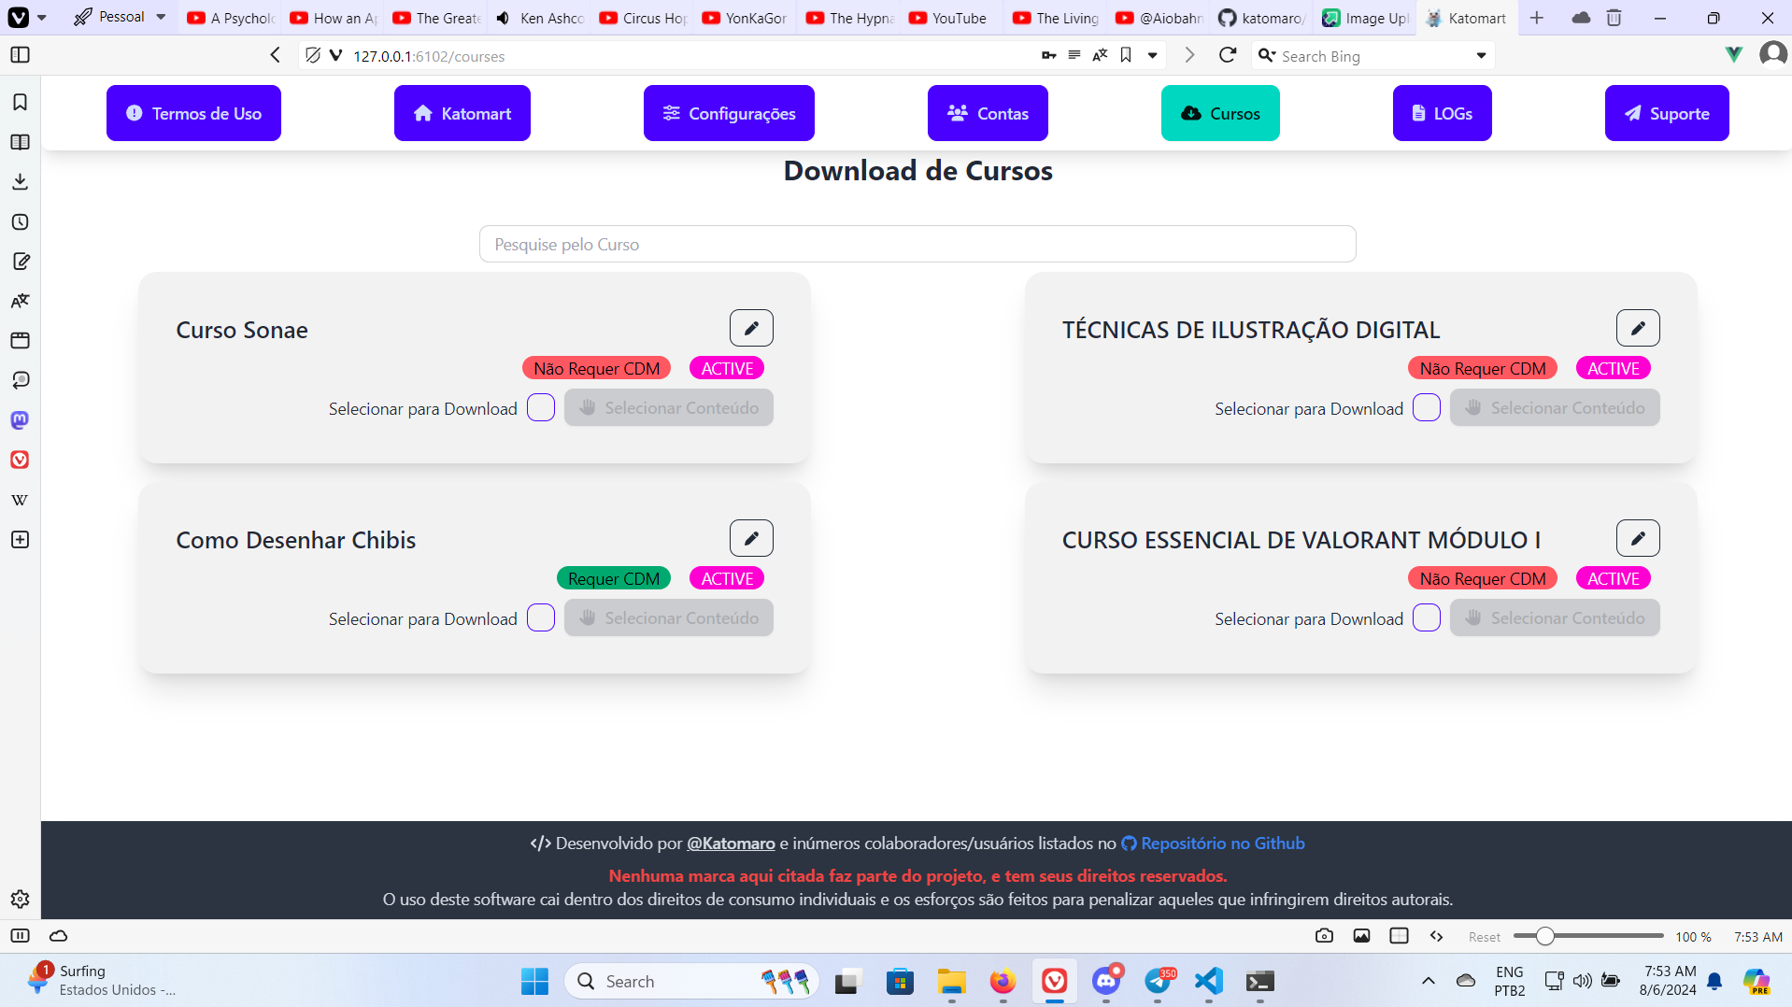Open the Bookmarks panel in the sidebar
The image size is (1792, 1007).
(20, 103)
